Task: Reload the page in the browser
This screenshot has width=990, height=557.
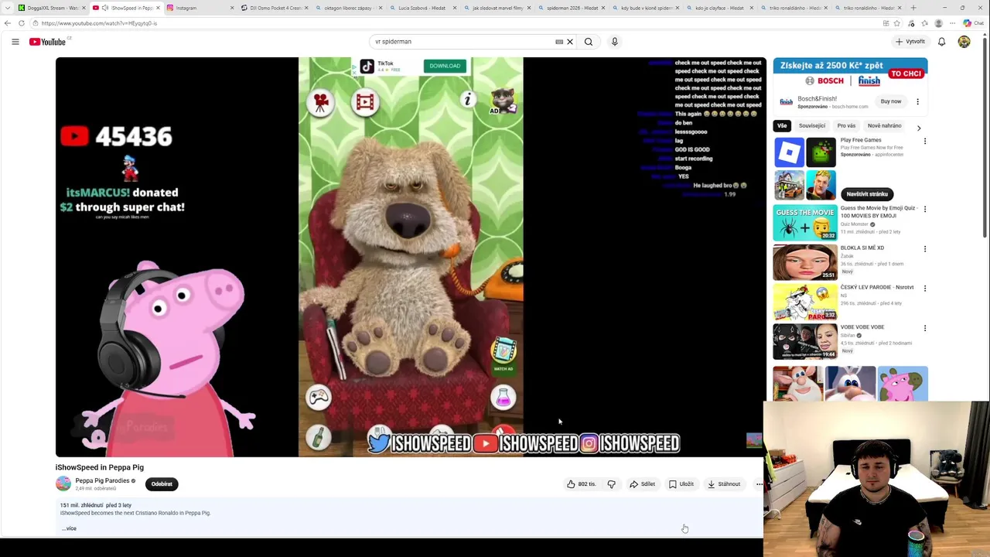Action: 22,23
